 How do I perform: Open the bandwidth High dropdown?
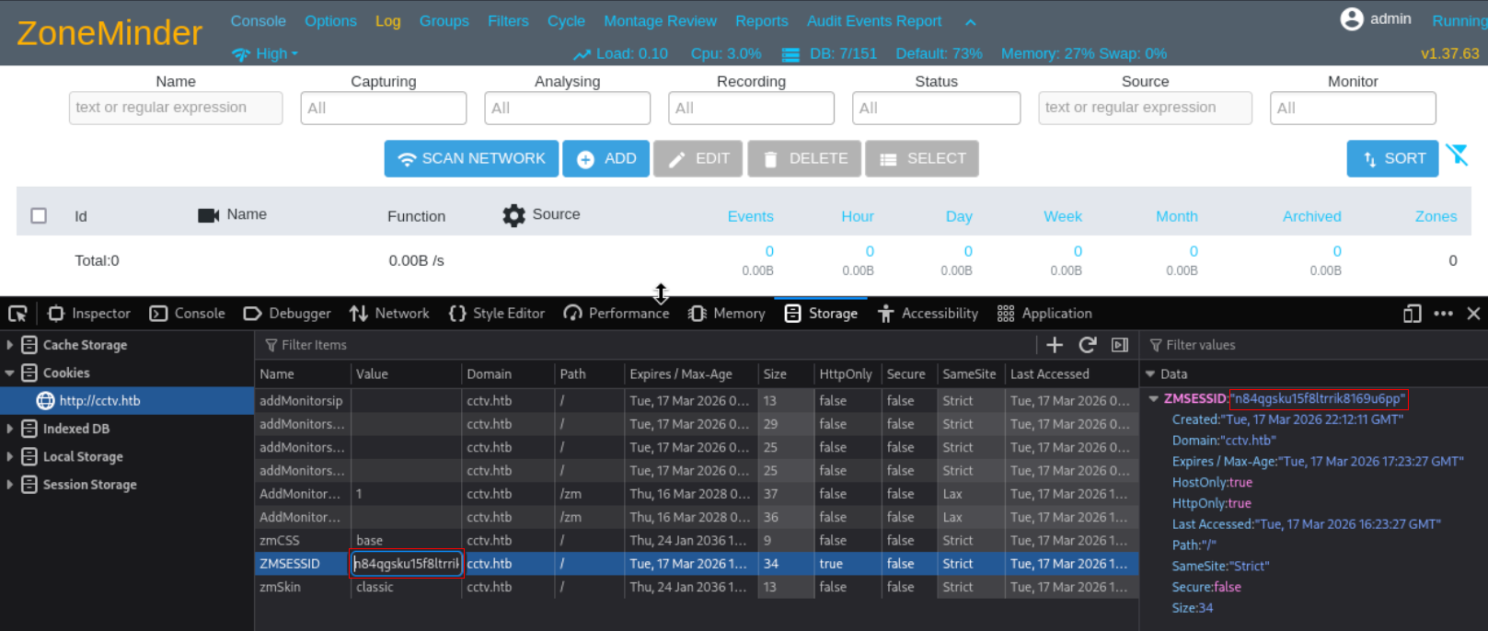point(265,54)
